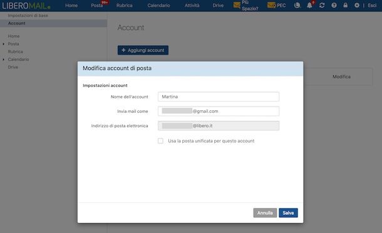Open the Posta tab in top navigation
Viewport: 382px width, 233px height.
(x=96, y=6)
